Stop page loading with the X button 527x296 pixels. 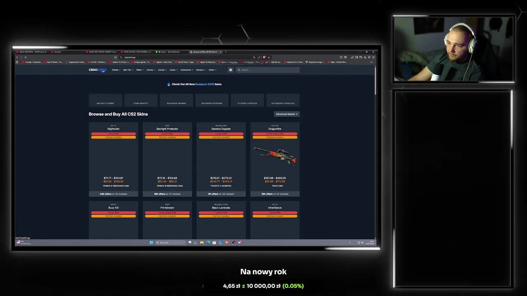click(x=26, y=57)
